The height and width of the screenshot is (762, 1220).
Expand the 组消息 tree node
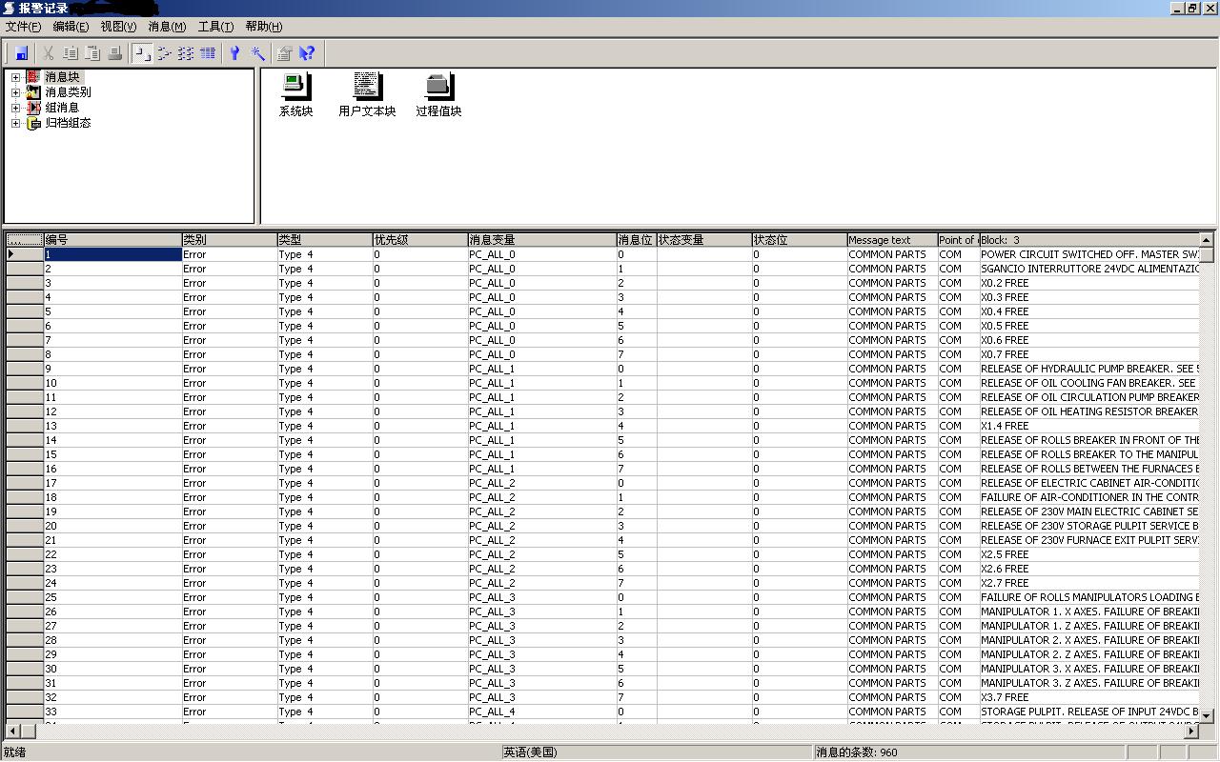(x=15, y=108)
